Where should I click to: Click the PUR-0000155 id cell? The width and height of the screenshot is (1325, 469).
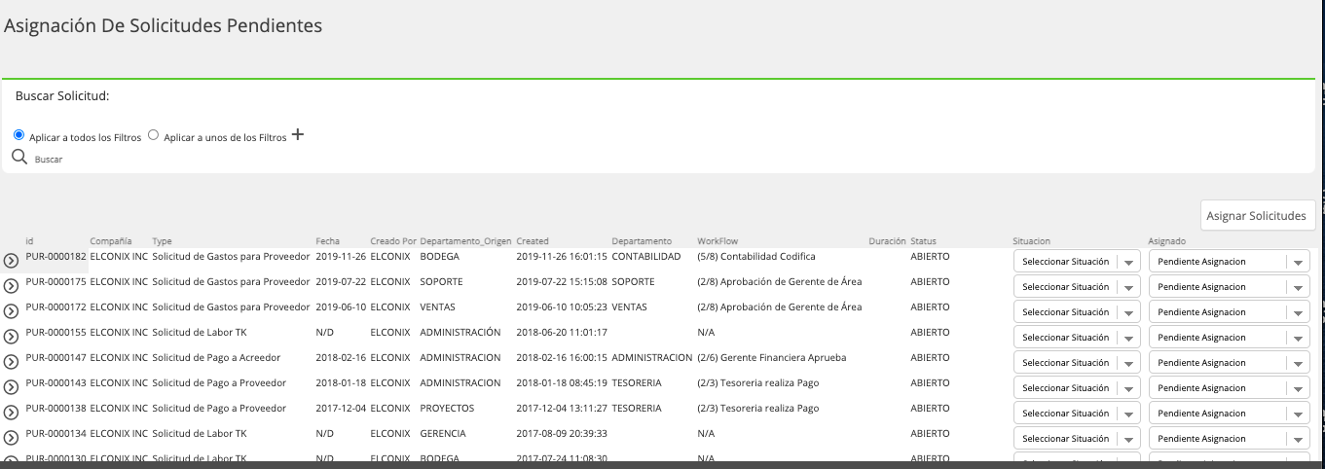pyautogui.click(x=56, y=332)
